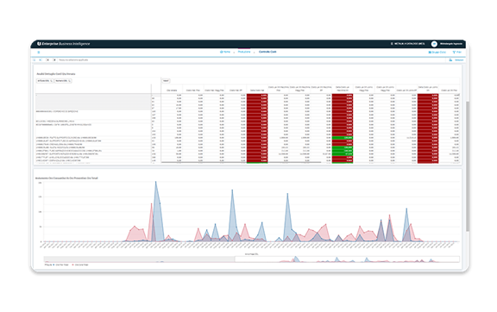Open the METALIK A CATALOGO company menu

point(407,44)
